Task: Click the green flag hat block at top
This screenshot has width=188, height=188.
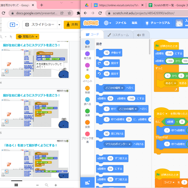Action: (x=166, y=46)
